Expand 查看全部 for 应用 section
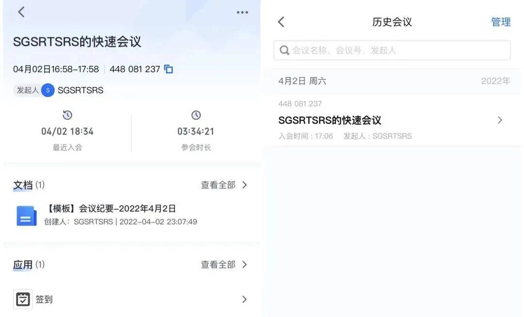The image size is (524, 317). click(224, 265)
